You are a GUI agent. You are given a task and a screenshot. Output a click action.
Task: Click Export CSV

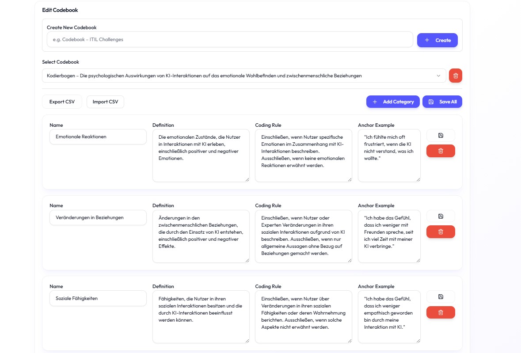(62, 102)
